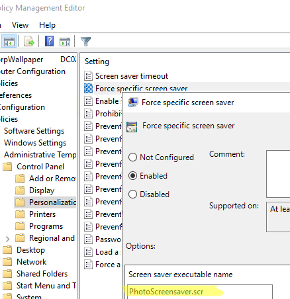Click inside the Comment text box
This screenshot has width=290, height=299.
(278, 174)
